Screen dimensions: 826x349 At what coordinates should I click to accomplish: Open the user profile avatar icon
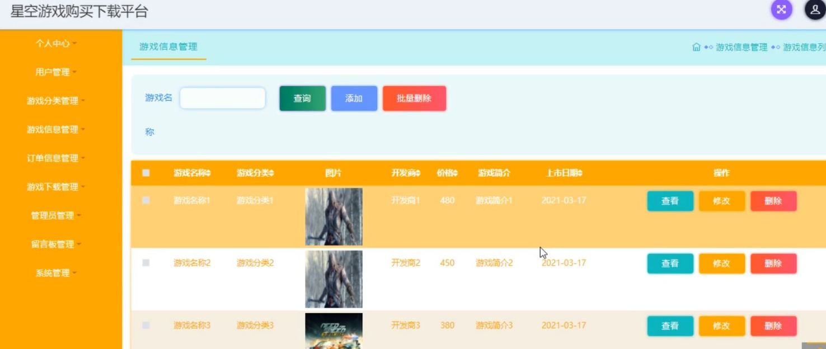coord(815,10)
